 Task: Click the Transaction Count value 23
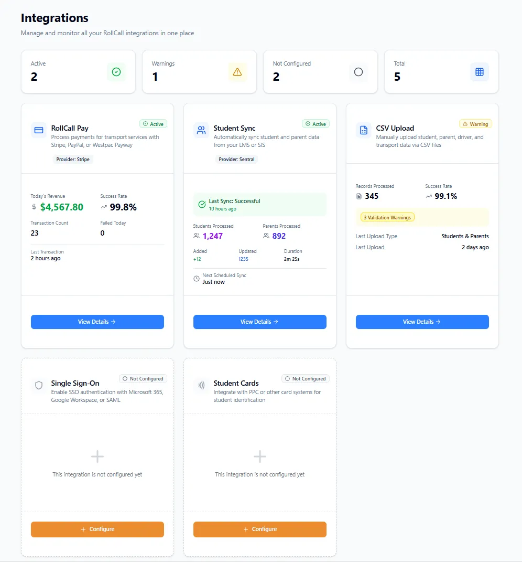[35, 233]
